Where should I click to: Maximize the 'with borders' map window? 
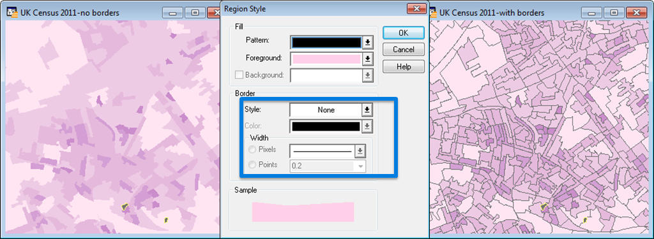[x=614, y=13]
